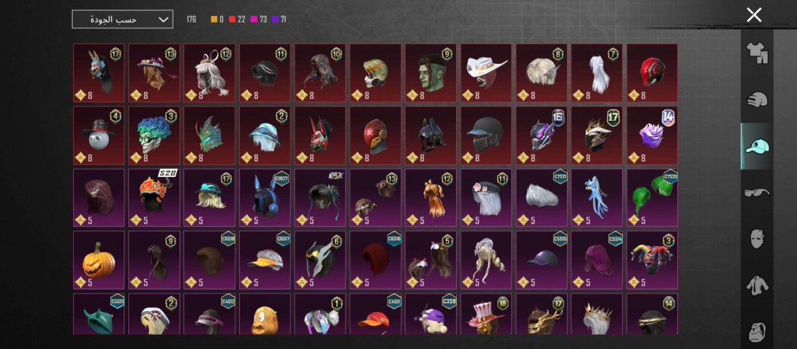Open the glasses category icon
Viewport: 797px width, 349px height.
tap(757, 193)
